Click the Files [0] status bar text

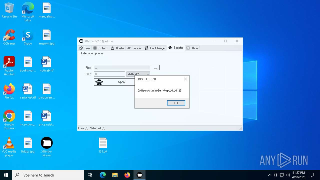pos(83,128)
